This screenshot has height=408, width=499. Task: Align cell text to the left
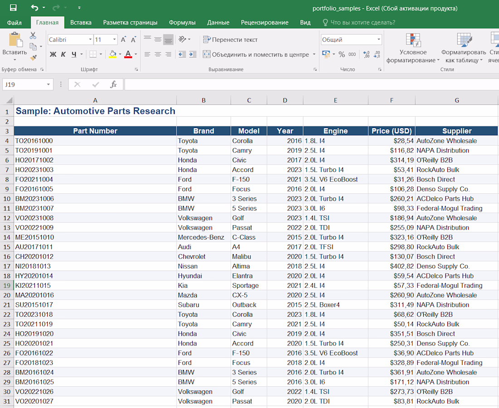[x=147, y=54]
